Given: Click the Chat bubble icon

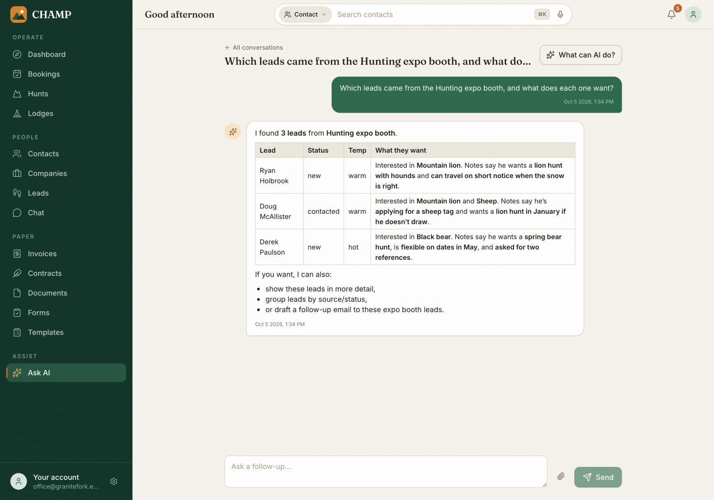Looking at the screenshot, I should pyautogui.click(x=17, y=212).
